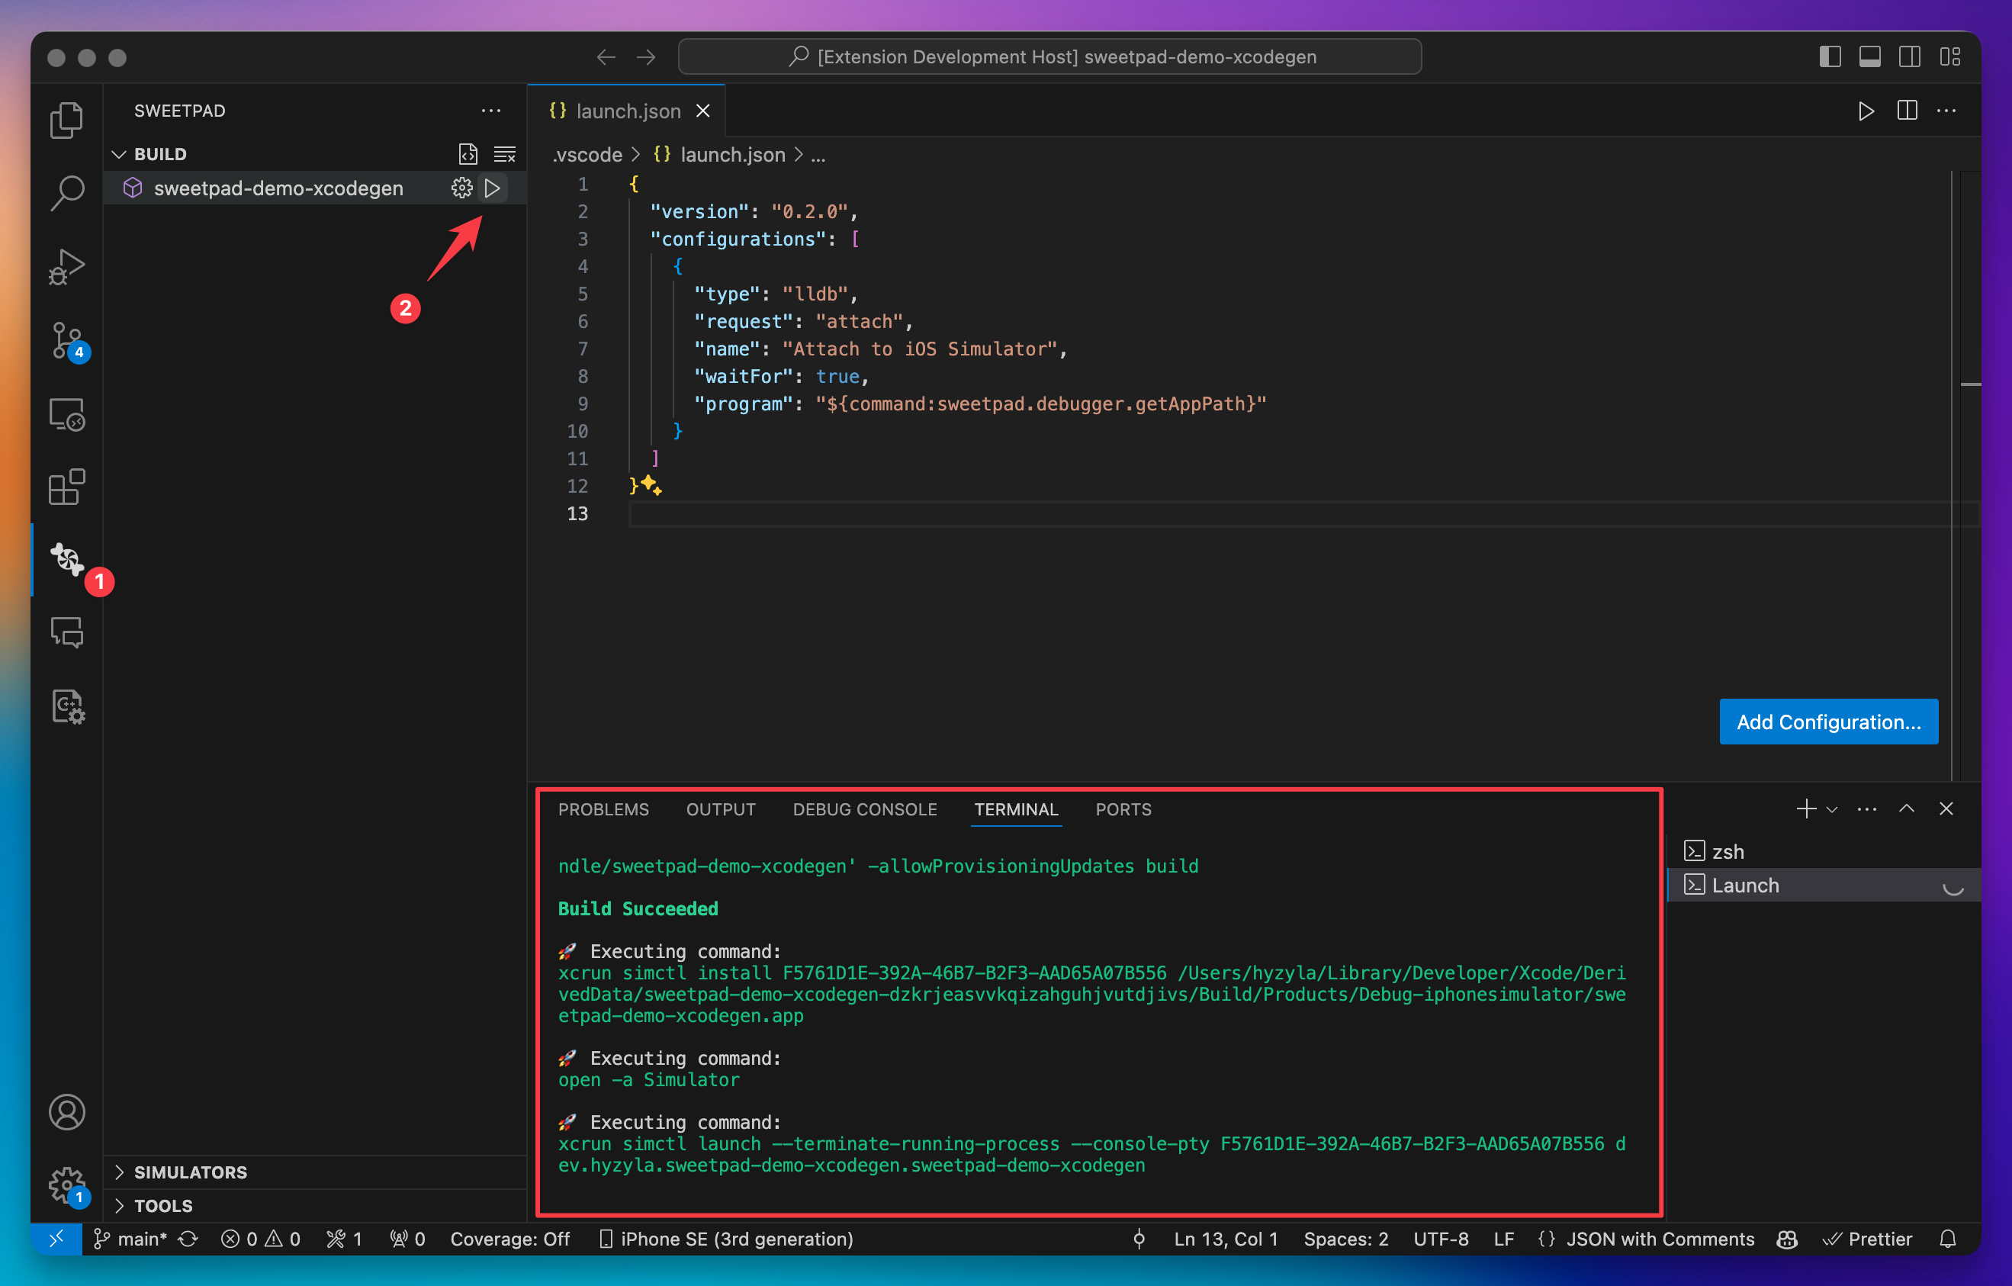Expand the SIMULATORS section

(x=191, y=1172)
